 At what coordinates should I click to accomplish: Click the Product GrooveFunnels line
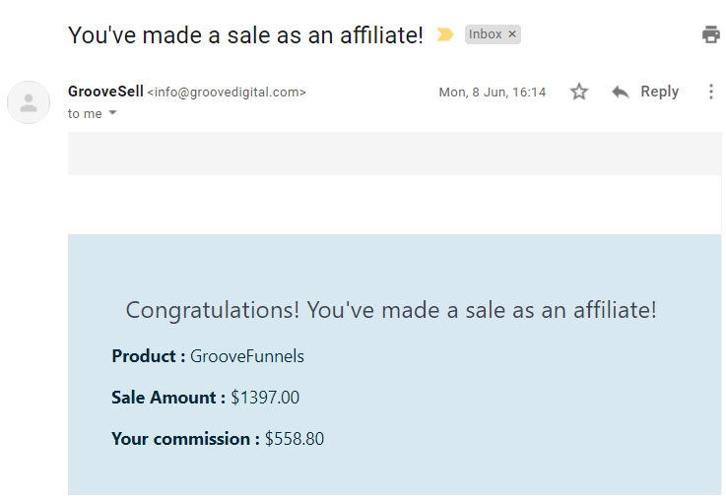(x=208, y=356)
